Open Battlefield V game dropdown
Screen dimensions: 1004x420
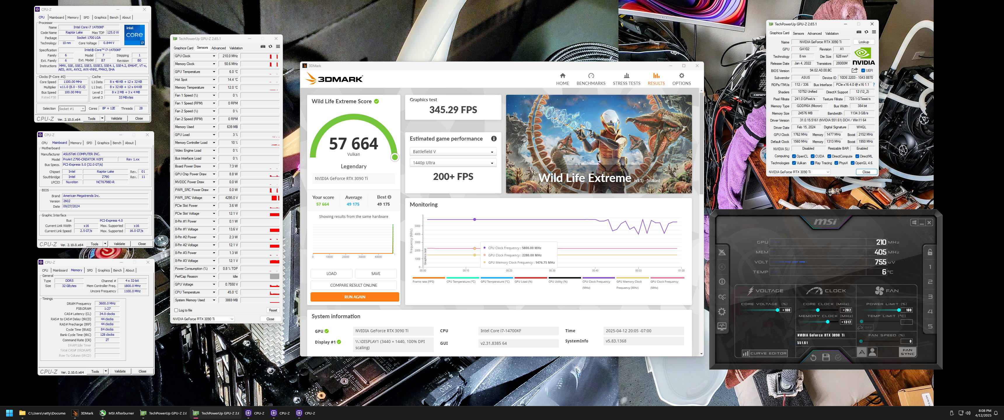453,152
